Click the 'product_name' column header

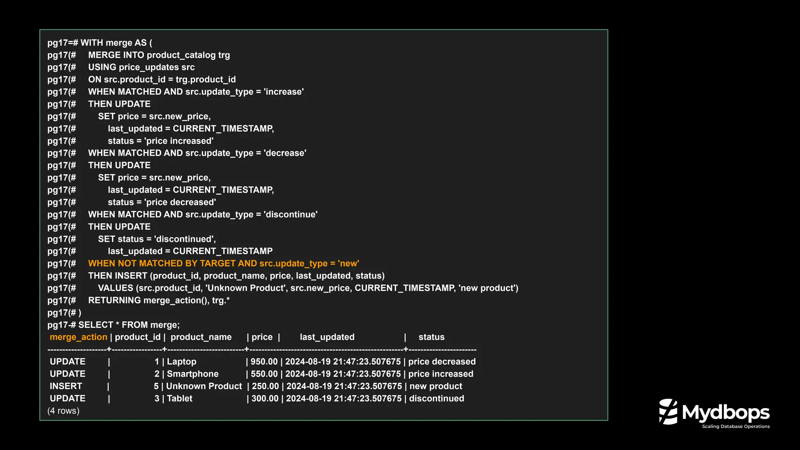pyautogui.click(x=201, y=337)
